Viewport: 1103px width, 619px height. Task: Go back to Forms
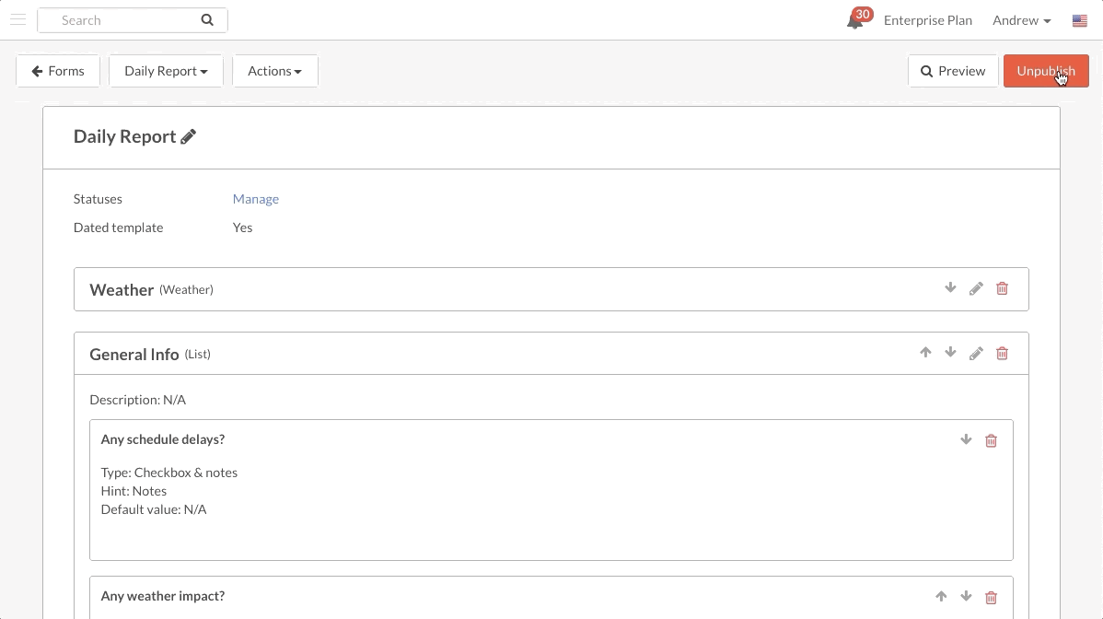tap(58, 71)
